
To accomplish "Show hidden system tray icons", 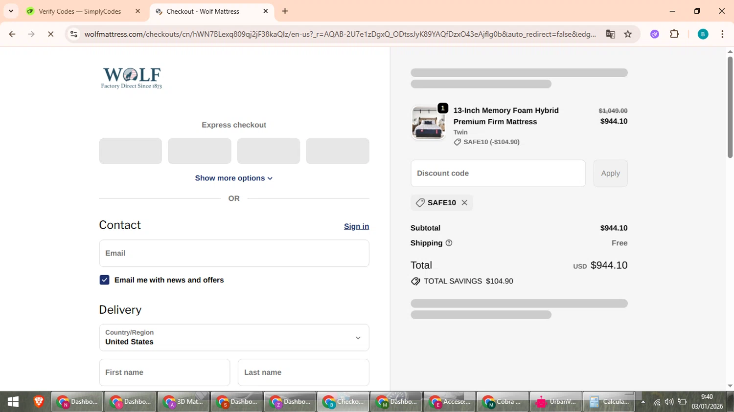I will tap(643, 402).
